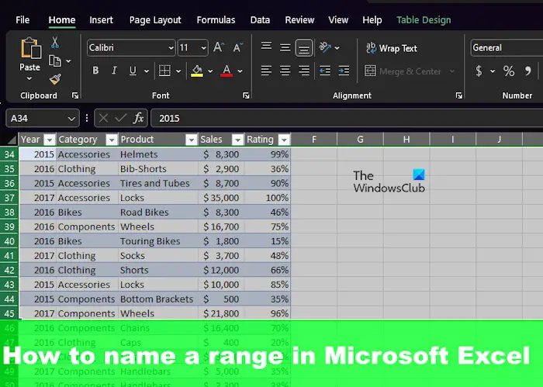Click the Orientation text angle icon
This screenshot has height=387, width=543.
tap(325, 47)
